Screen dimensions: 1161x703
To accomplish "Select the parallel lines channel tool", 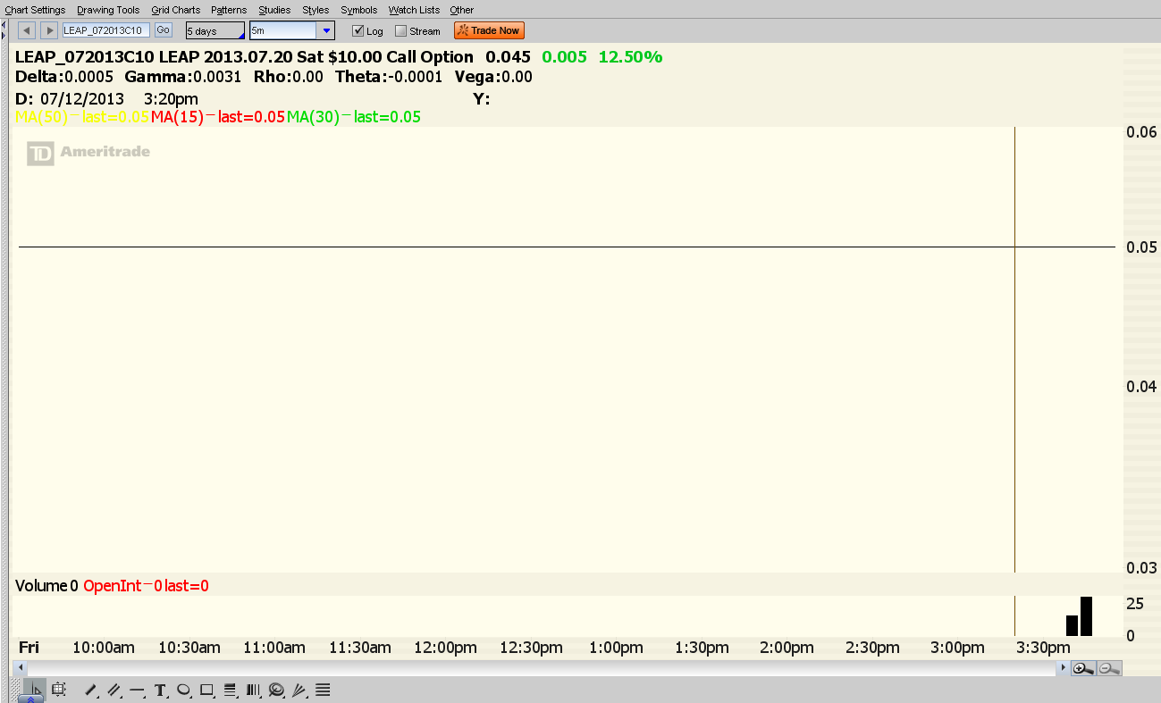I will (x=114, y=690).
